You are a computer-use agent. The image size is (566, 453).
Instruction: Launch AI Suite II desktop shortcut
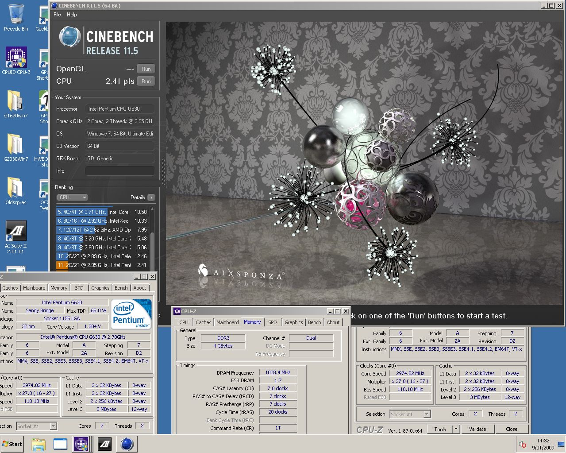tap(16, 237)
